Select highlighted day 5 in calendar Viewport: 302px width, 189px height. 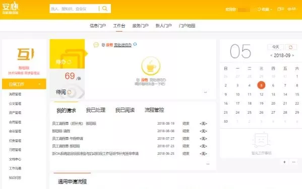click(261, 85)
